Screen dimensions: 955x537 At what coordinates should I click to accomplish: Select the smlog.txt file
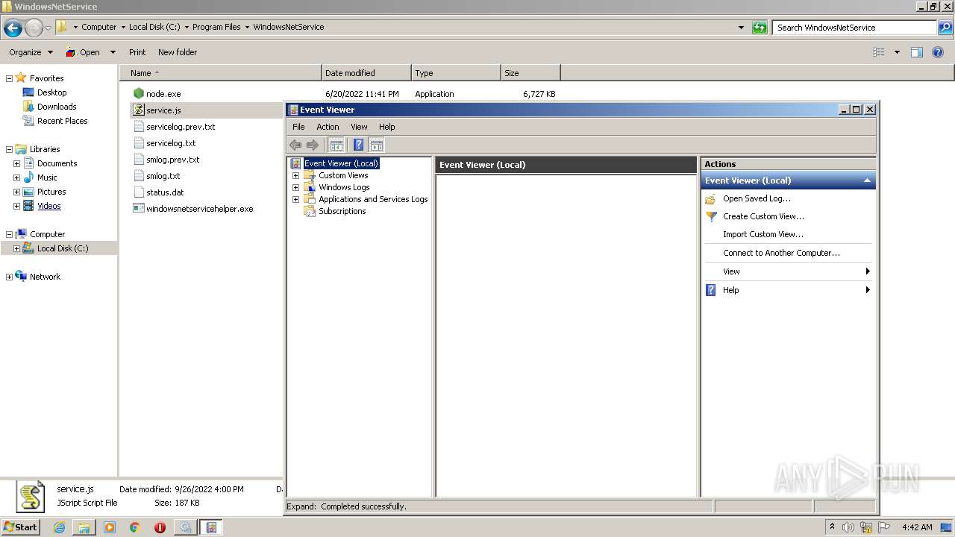[x=163, y=176]
